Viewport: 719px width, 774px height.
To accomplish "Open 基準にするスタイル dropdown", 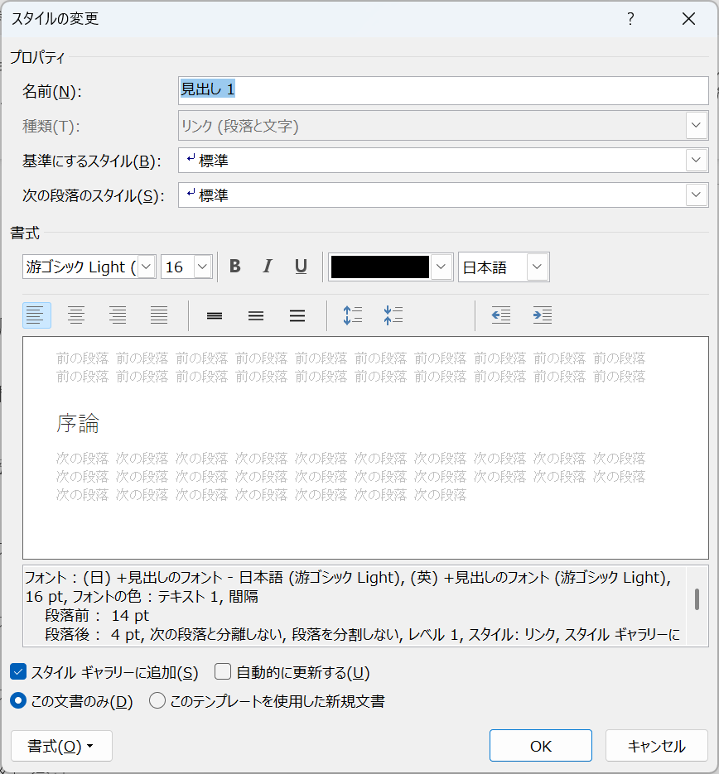I will coord(696,161).
